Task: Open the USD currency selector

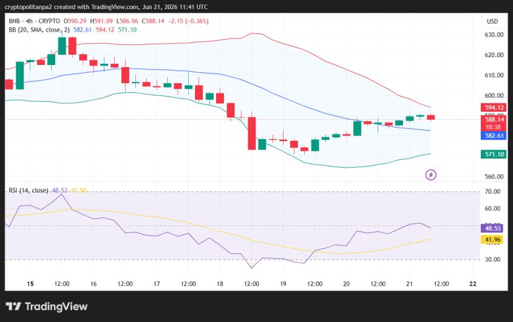Action: pos(492,22)
